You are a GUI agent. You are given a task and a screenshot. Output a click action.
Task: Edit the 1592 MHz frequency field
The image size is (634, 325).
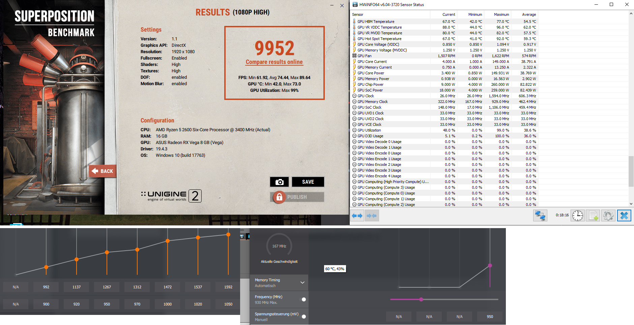tap(228, 287)
